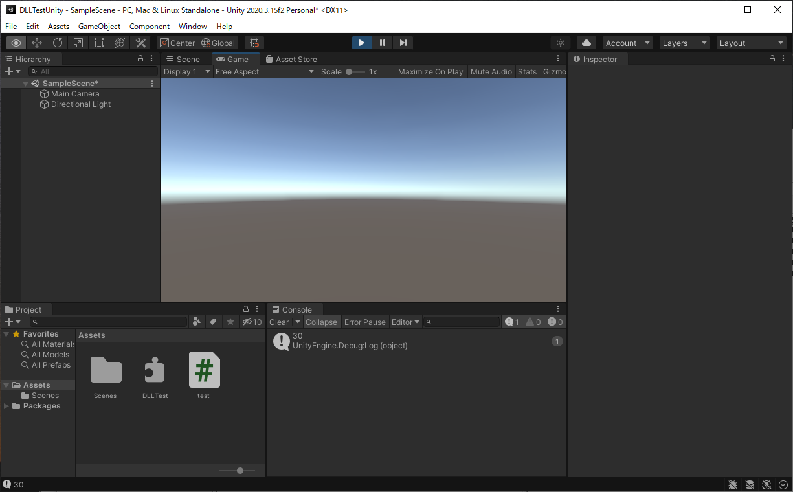Lock the Project panel
This screenshot has width=793, height=492.
[x=246, y=309]
